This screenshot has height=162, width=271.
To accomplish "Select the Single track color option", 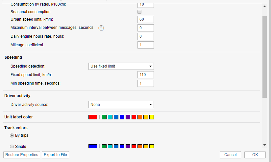I will tap(12, 146).
